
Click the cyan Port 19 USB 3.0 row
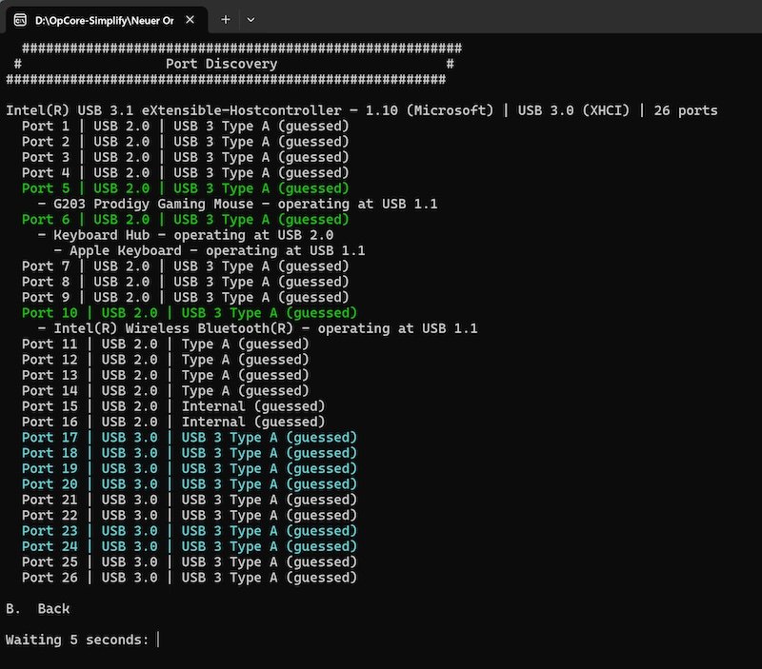(x=190, y=468)
